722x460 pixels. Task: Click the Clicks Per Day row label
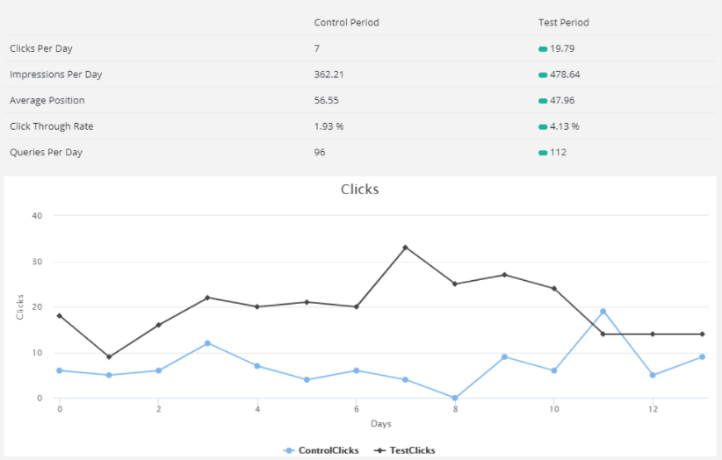[40, 49]
